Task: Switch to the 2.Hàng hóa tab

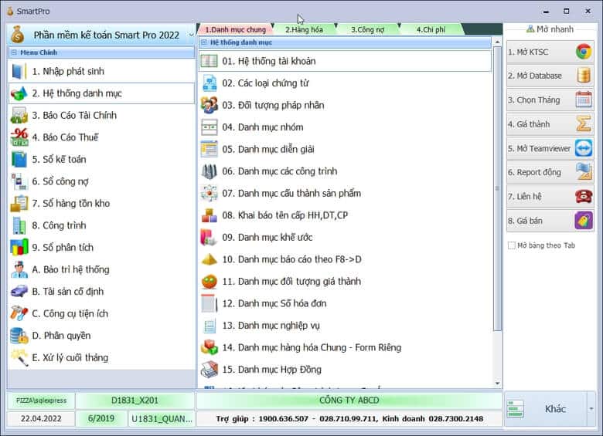Action: pos(304,29)
